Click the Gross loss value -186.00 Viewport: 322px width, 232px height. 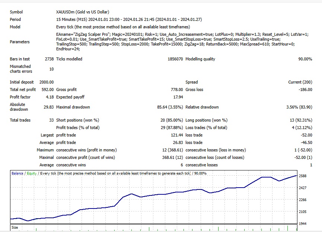[x=306, y=90]
